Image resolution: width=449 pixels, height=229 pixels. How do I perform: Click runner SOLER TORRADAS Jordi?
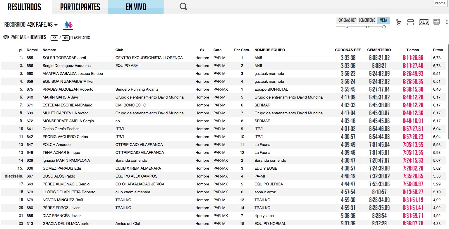(x=64, y=58)
